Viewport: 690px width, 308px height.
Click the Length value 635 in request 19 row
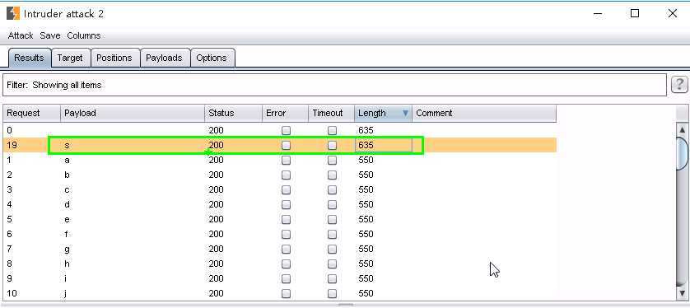click(366, 145)
